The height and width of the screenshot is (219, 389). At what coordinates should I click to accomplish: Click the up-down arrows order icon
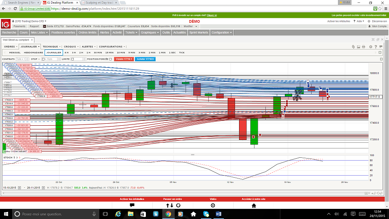[170, 205]
